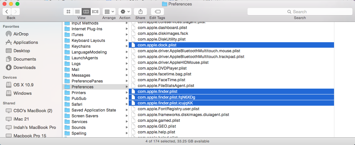
Task: Go forward with the right chevron button
Action: coord(15,12)
